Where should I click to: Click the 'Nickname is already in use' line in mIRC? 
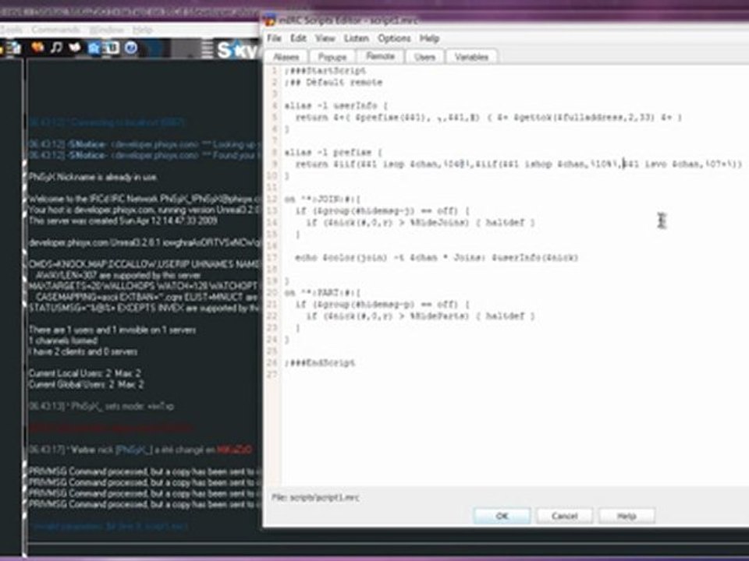(93, 177)
